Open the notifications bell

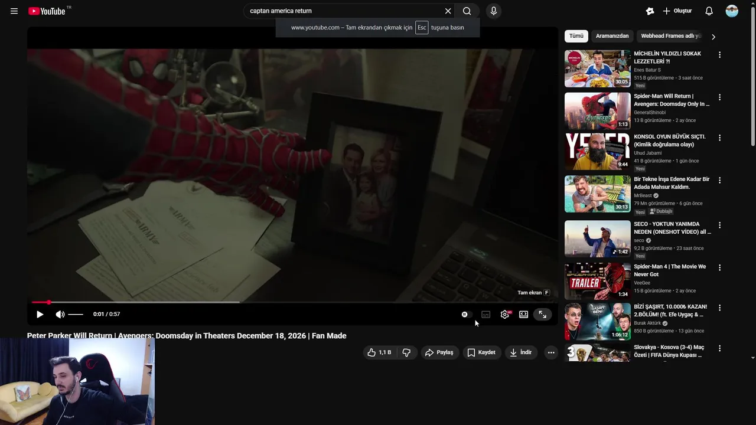pyautogui.click(x=709, y=11)
